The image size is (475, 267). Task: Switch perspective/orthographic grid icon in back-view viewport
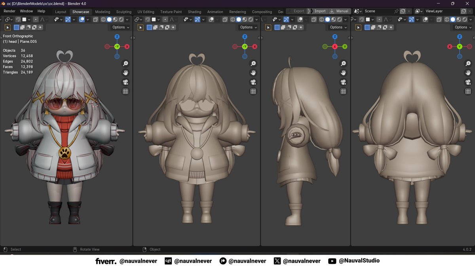(x=468, y=91)
